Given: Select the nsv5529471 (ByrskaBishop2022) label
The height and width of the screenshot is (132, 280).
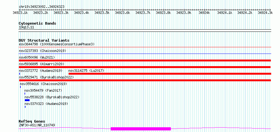Looking at the screenshot, I should point(46,77).
